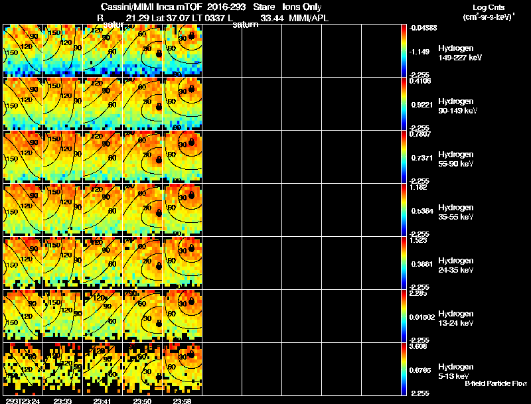The width and height of the screenshot is (531, 404).
Task: Click the 'Hydrogen 24-35 keV' label
Action: [456, 265]
